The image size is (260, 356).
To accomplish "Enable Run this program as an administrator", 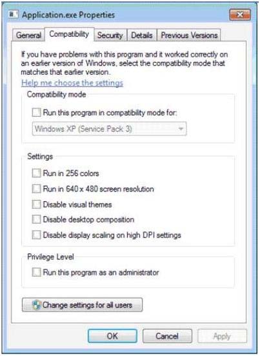I will pyautogui.click(x=37, y=272).
